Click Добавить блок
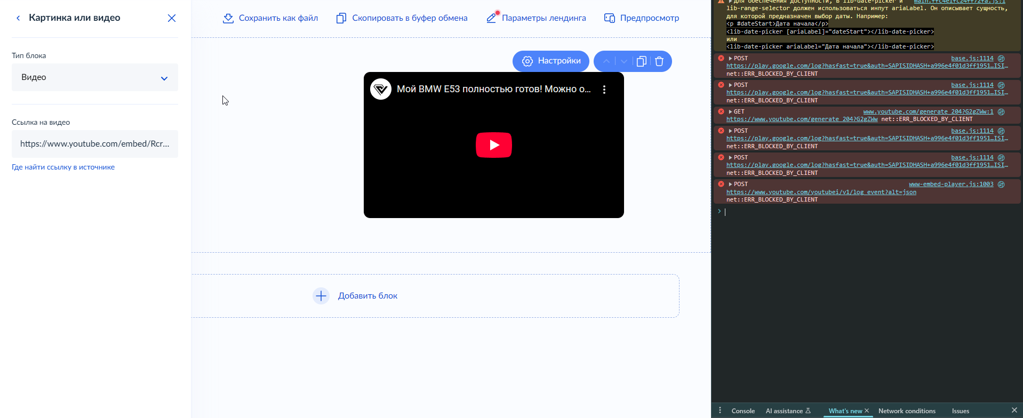 (x=355, y=296)
